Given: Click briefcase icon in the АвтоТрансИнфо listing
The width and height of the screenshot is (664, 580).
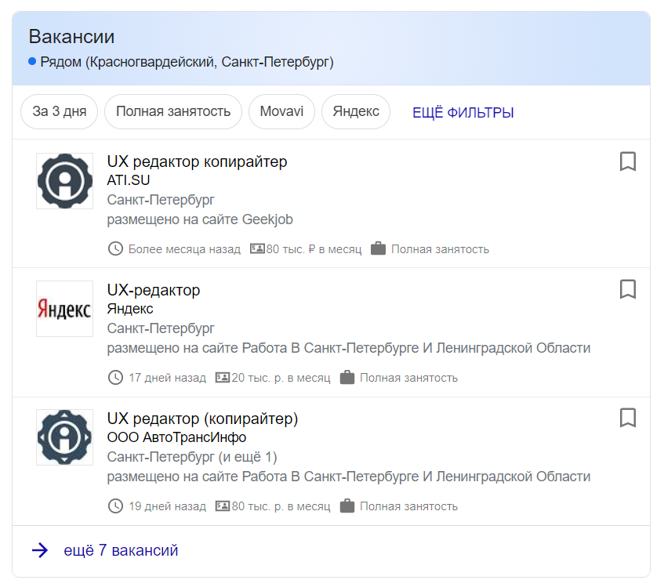Looking at the screenshot, I should tap(347, 506).
